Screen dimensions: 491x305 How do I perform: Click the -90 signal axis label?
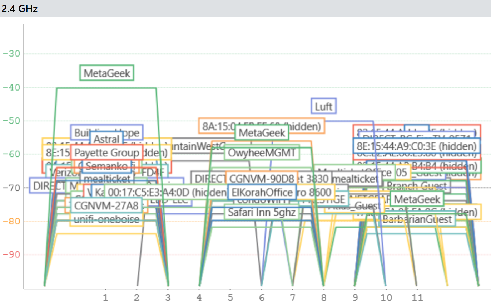pyautogui.click(x=11, y=255)
